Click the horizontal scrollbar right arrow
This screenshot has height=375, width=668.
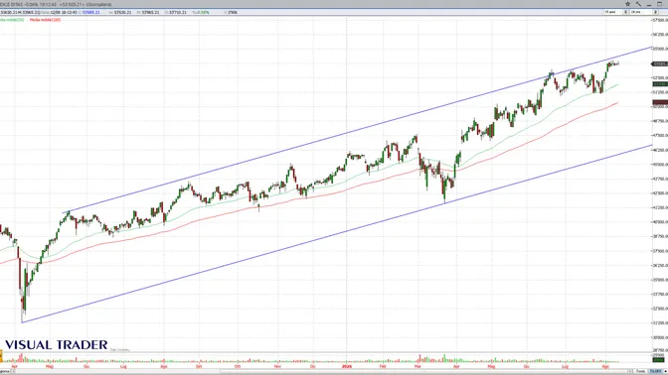tap(630, 371)
